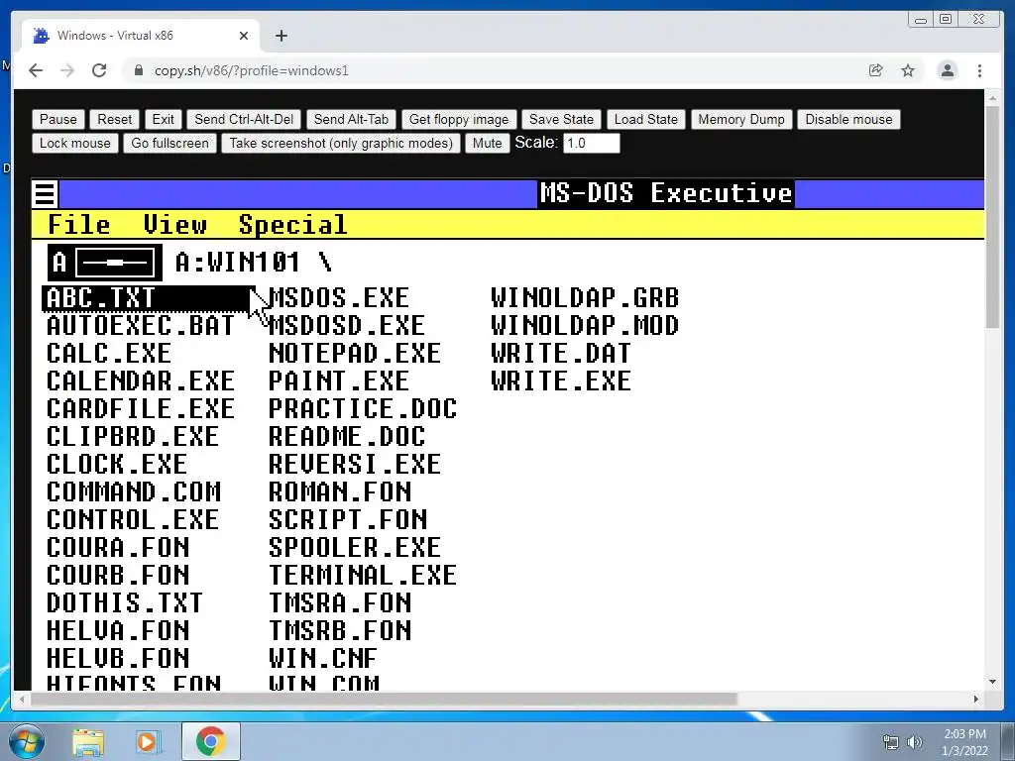
Task: Bookmark this page with the star icon
Action: (x=908, y=70)
